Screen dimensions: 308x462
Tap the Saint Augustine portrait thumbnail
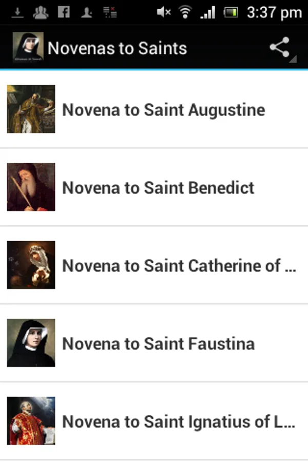(31, 109)
